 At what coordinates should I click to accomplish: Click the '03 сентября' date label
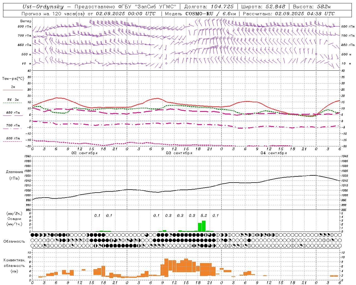pos(179,153)
